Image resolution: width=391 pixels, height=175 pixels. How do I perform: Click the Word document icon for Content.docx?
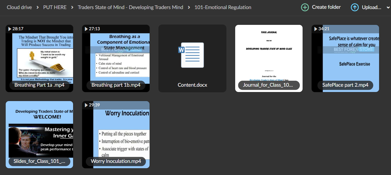click(x=192, y=55)
